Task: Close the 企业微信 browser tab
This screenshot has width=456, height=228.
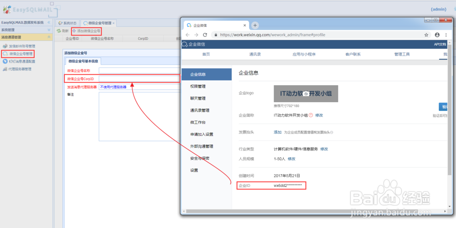Action: coord(244,25)
